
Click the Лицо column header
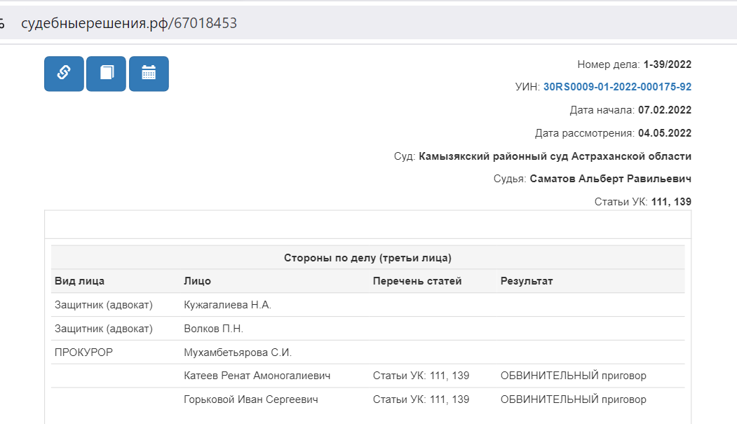(198, 281)
